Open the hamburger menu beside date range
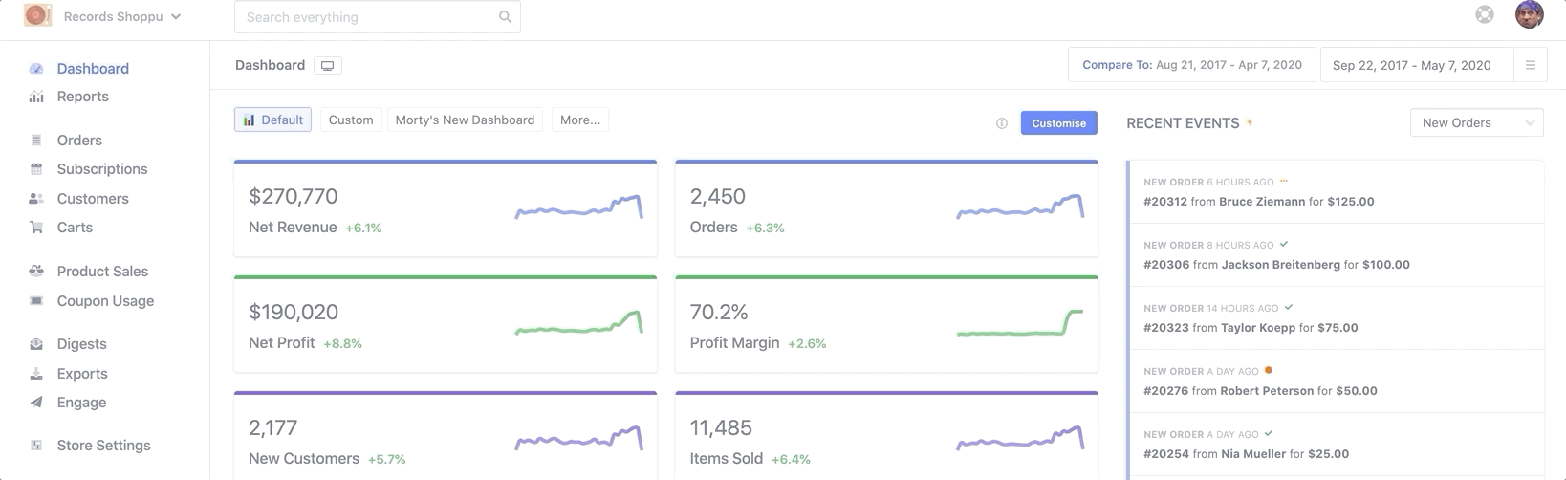 click(1530, 65)
